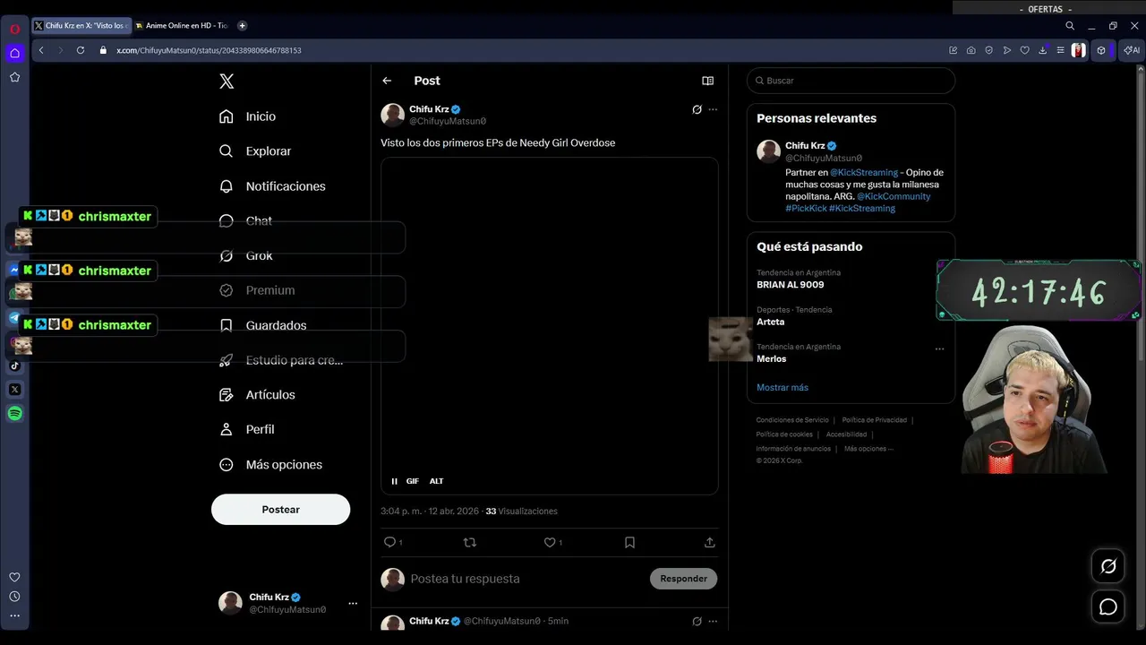The width and height of the screenshot is (1146, 645).
Task: Click the Responder button
Action: tap(683, 579)
